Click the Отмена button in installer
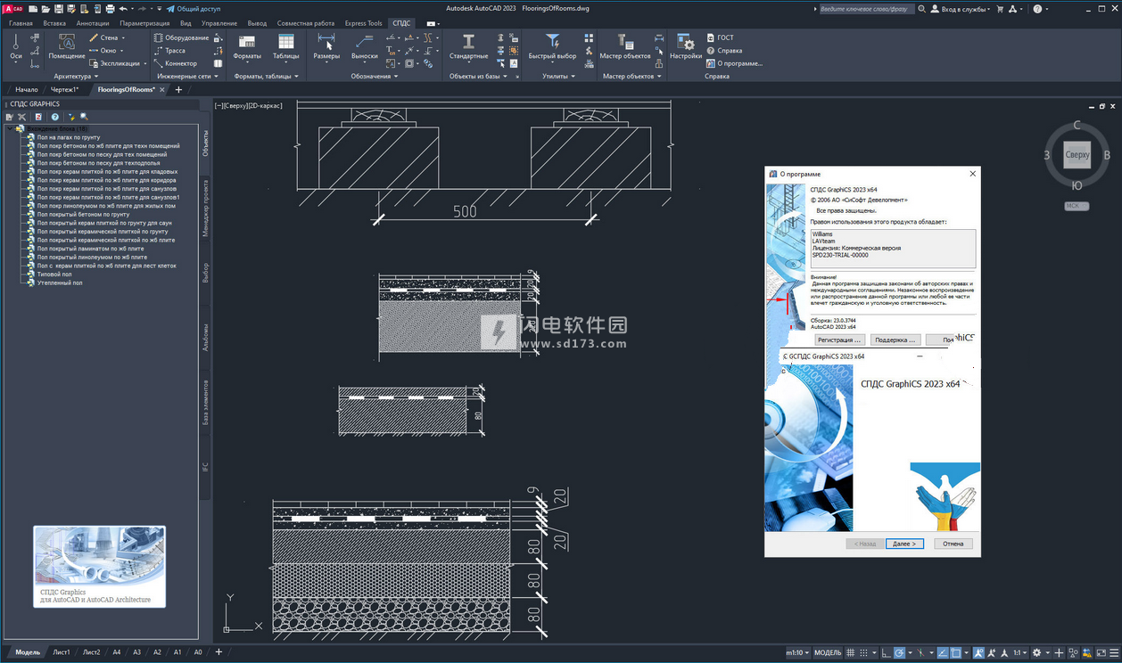The image size is (1122, 663). [x=953, y=544]
